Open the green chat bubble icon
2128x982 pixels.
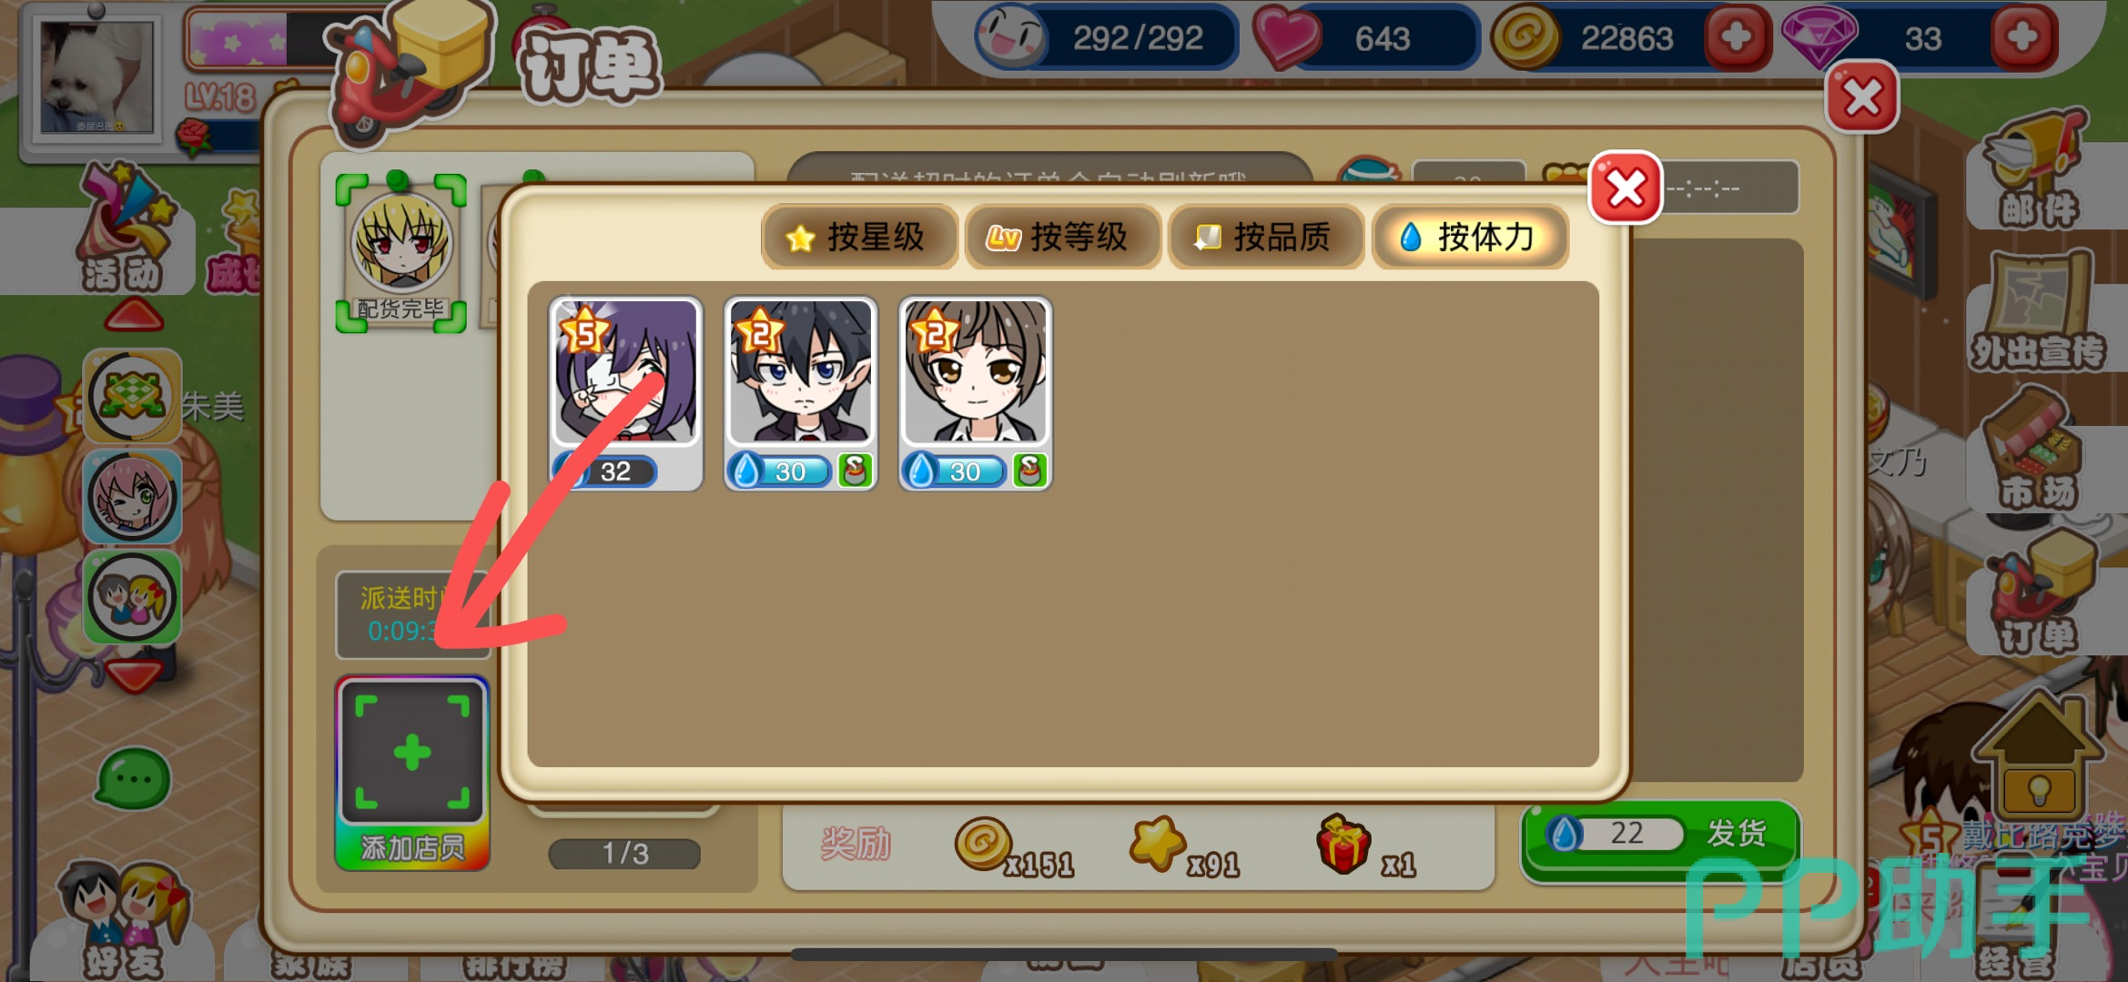tap(134, 779)
